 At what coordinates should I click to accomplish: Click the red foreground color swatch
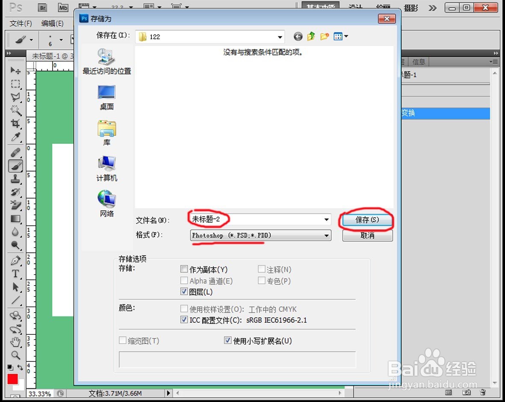point(12,379)
